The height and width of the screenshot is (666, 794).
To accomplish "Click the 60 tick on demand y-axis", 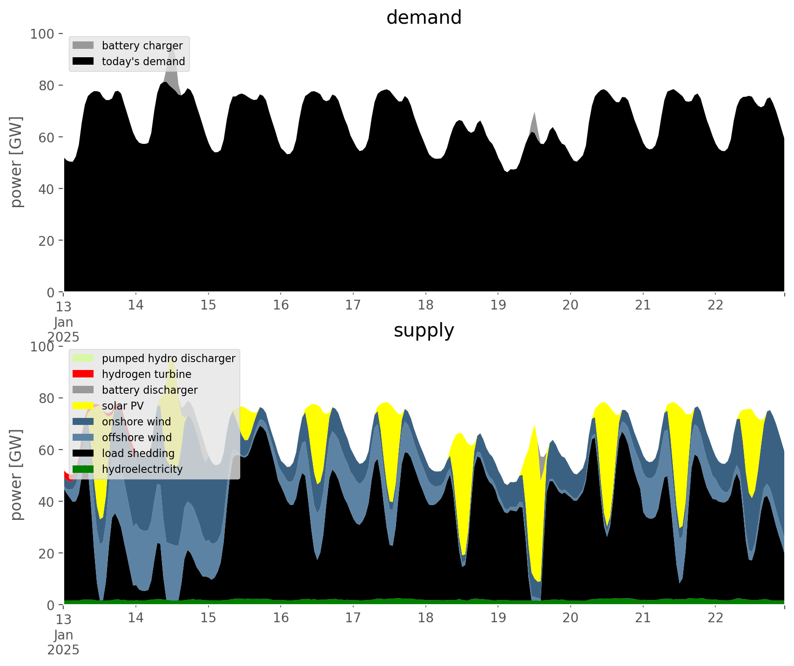I will (47, 137).
